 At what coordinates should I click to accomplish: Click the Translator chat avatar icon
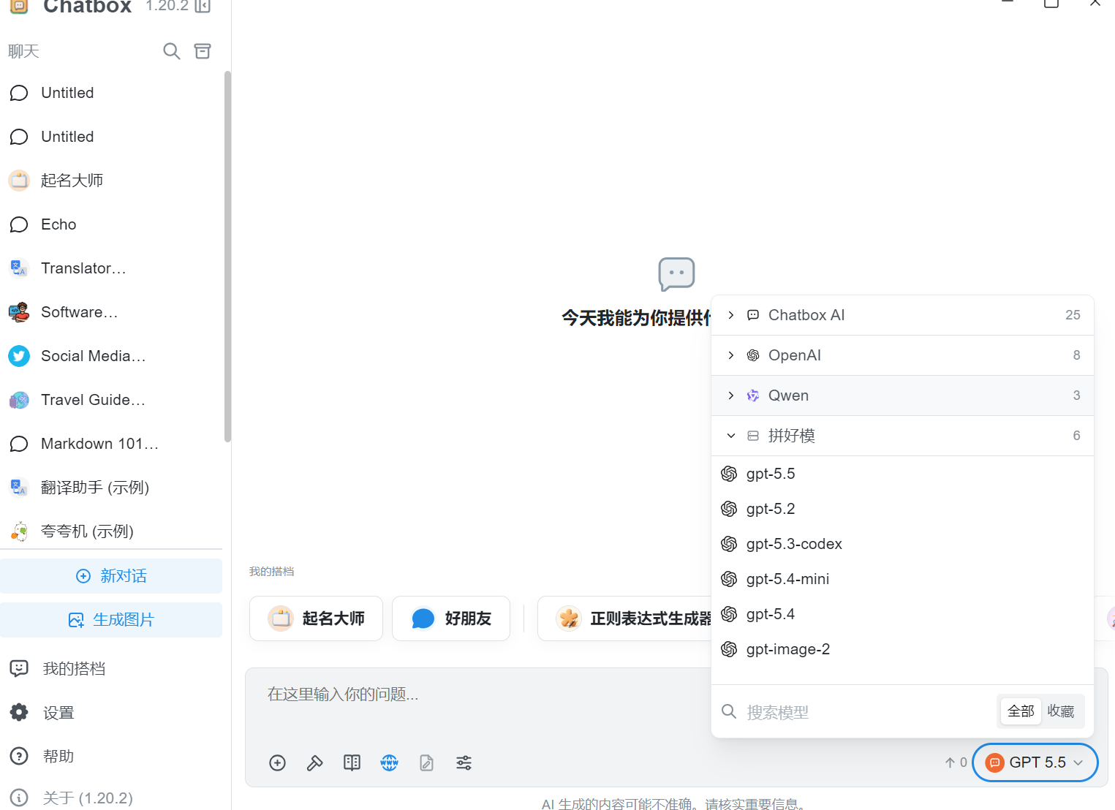coord(19,268)
